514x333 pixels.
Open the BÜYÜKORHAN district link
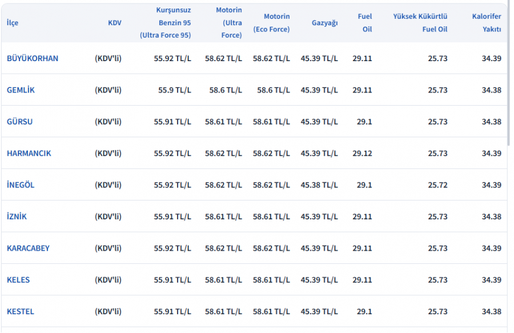[x=33, y=58]
